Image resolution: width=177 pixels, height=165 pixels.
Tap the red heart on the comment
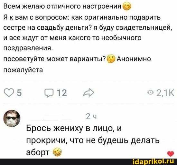171,154
